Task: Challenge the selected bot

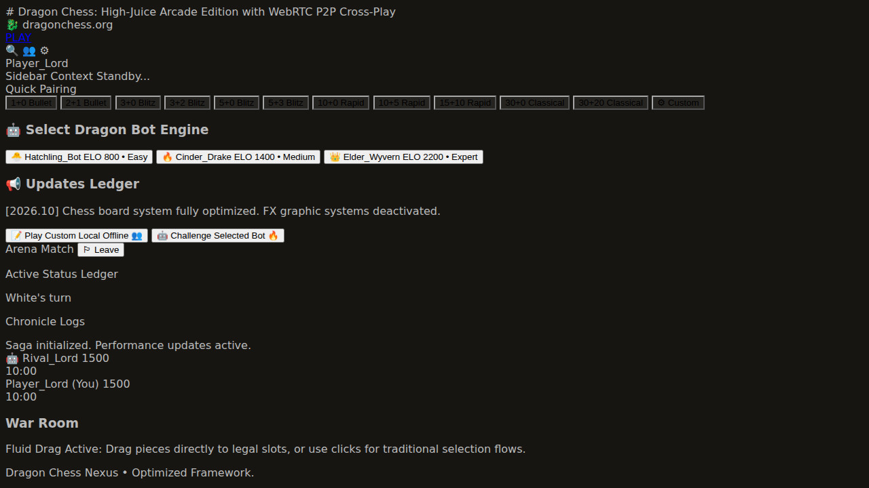Action: 218,235
